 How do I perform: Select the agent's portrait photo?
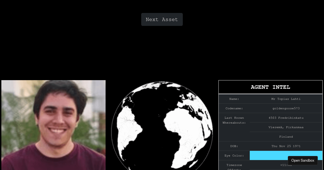53,125
